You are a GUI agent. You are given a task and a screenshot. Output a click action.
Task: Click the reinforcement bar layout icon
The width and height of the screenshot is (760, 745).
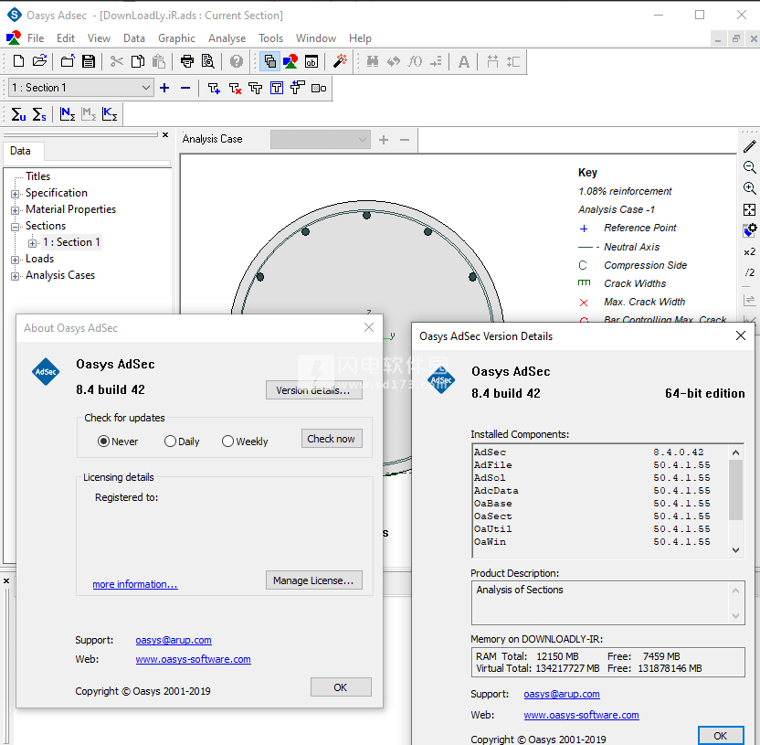(x=319, y=88)
